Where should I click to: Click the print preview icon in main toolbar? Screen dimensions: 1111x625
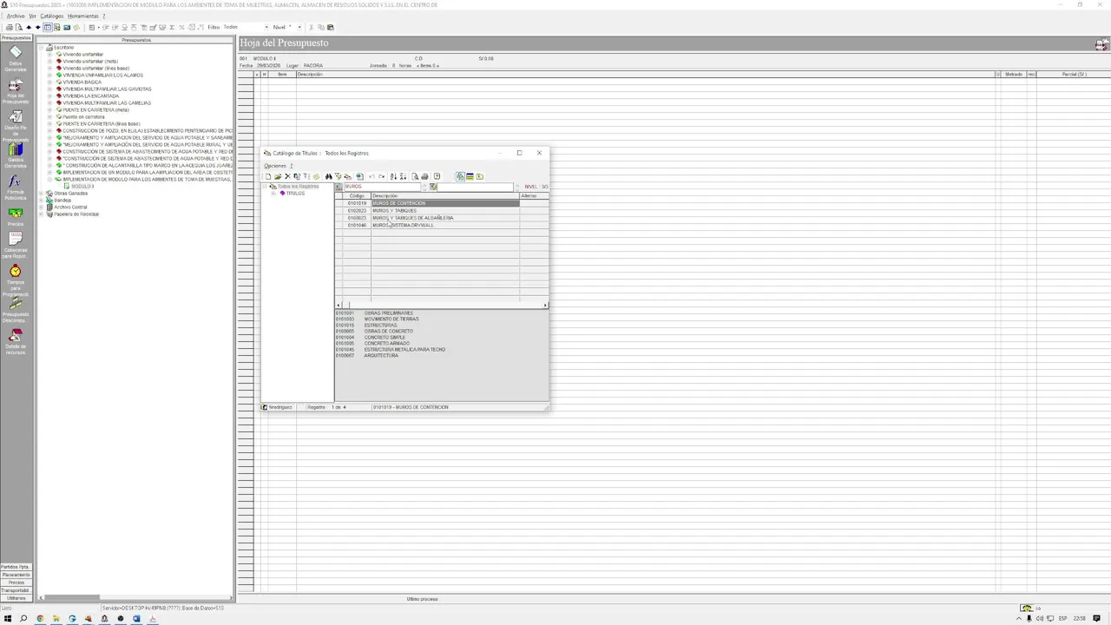pos(18,27)
